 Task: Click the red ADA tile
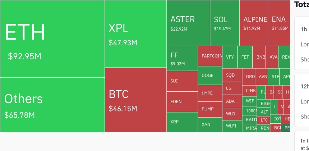click(232, 101)
